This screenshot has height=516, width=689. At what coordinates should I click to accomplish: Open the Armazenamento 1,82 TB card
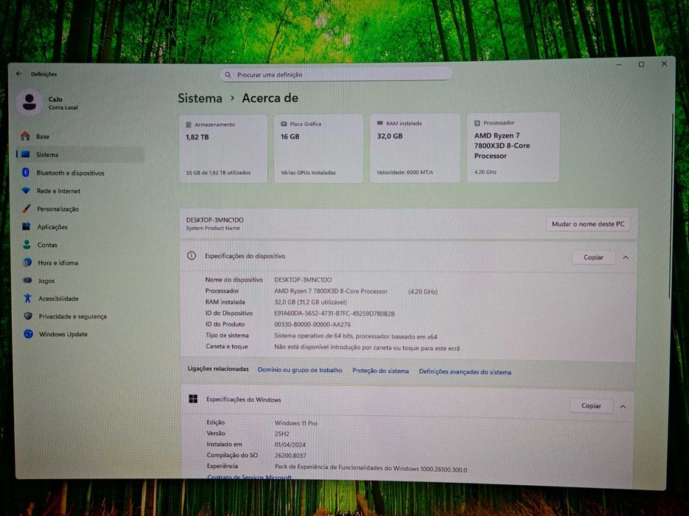pyautogui.click(x=223, y=149)
